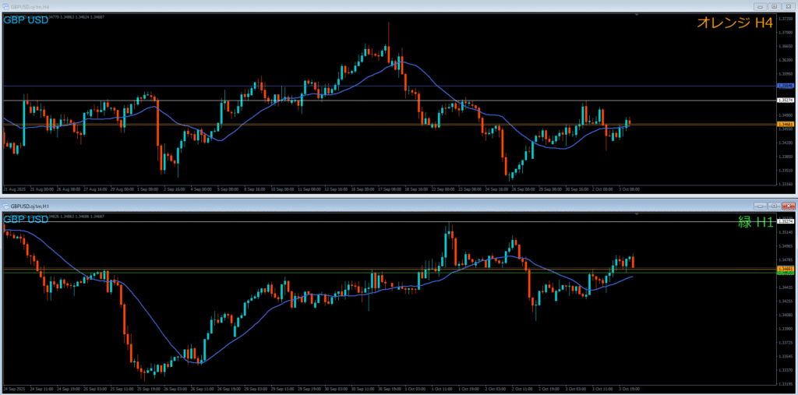Click the last candle in the H1 chart
The height and width of the screenshot is (395, 798).
click(x=633, y=262)
